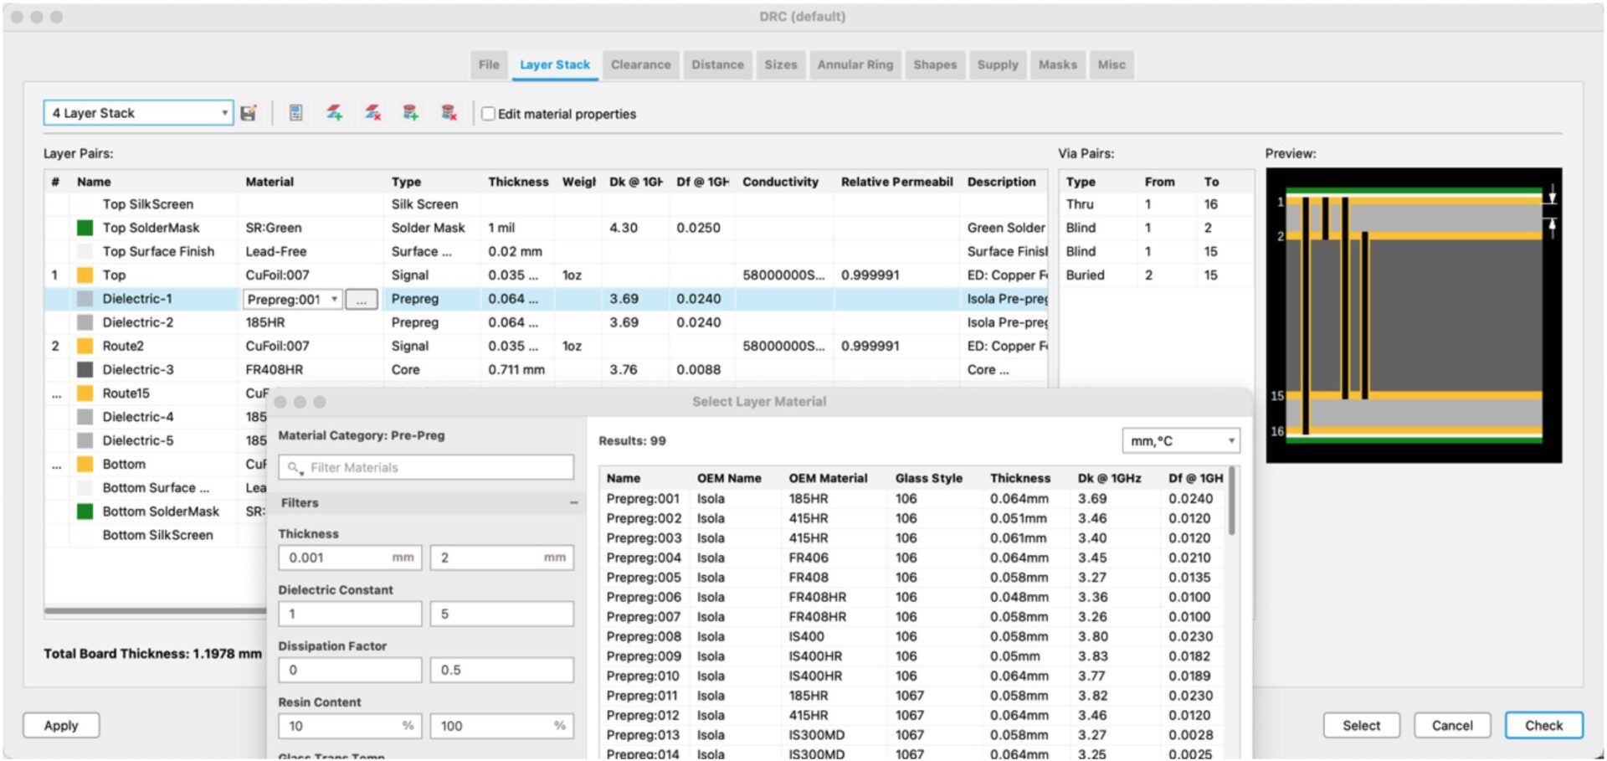Viewport: 1607px width, 761px height.
Task: Open the Annular Ring tab
Action: click(855, 64)
